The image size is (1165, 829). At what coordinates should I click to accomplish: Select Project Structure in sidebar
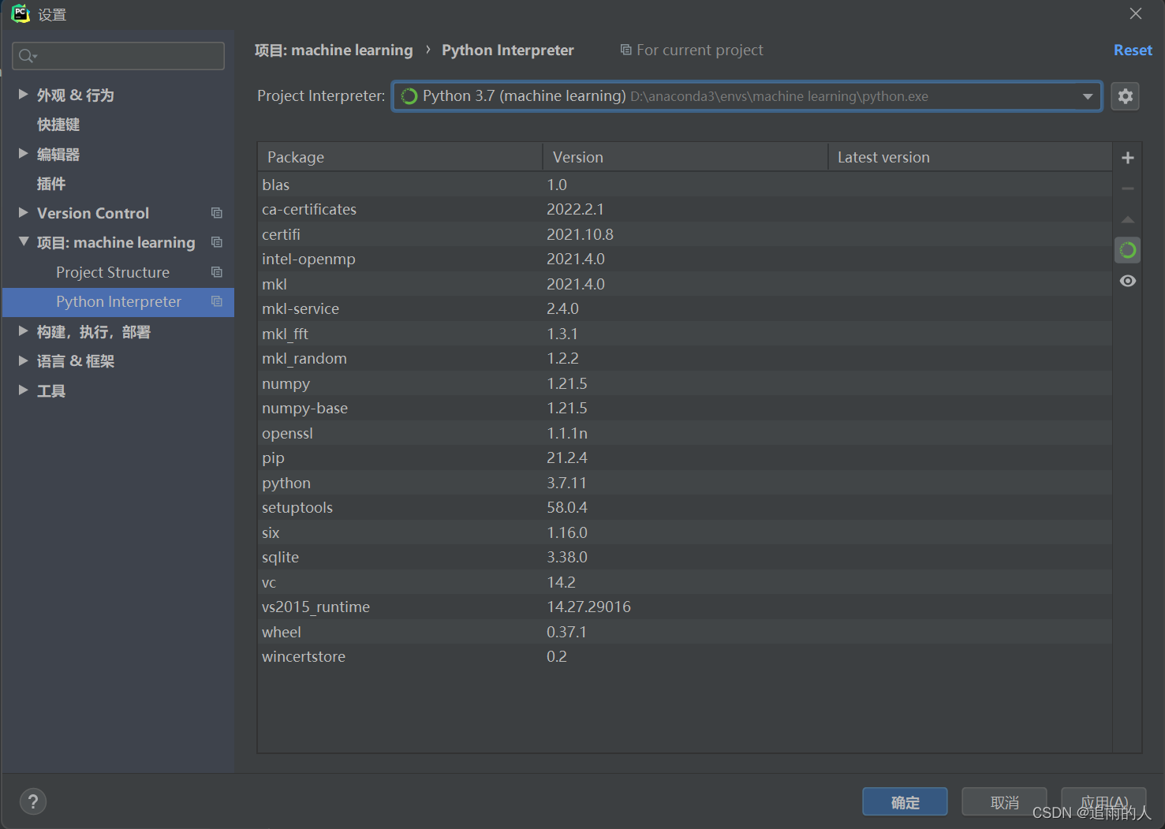pyautogui.click(x=113, y=272)
